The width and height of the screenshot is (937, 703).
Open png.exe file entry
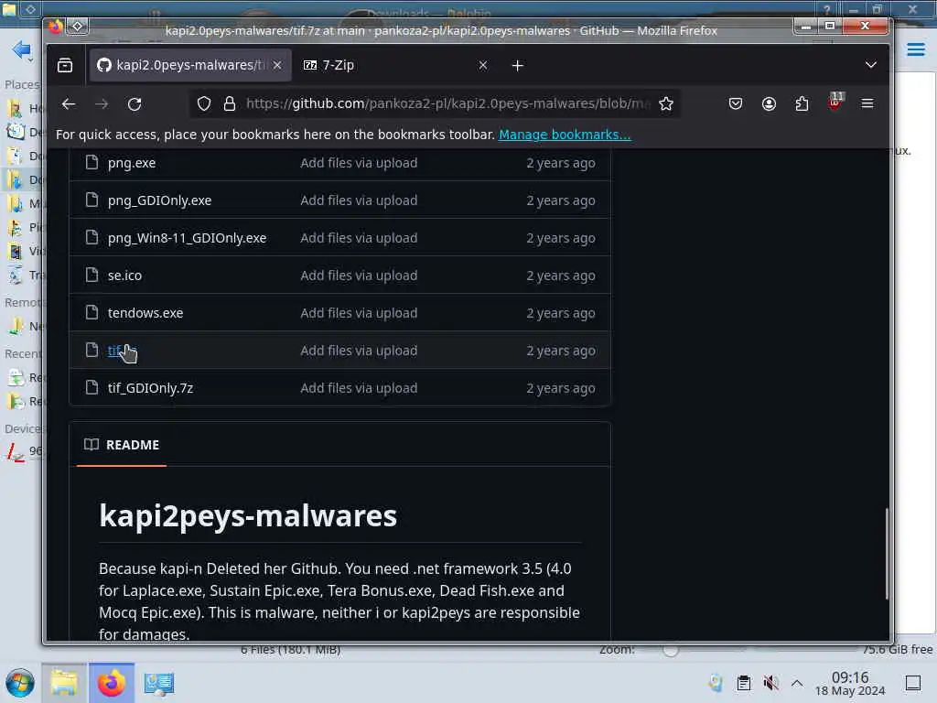point(132,163)
